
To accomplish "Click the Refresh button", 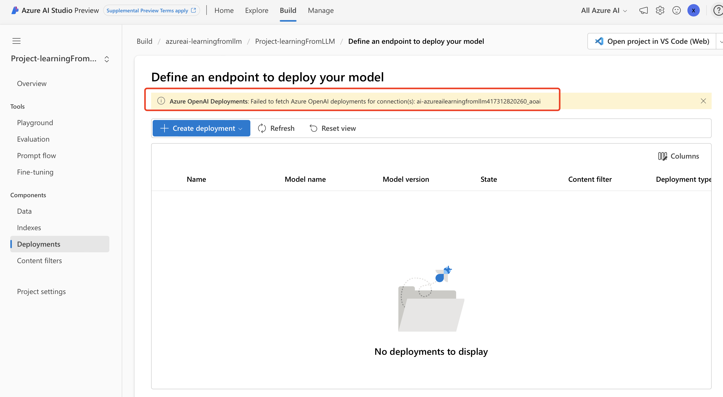I will point(276,128).
